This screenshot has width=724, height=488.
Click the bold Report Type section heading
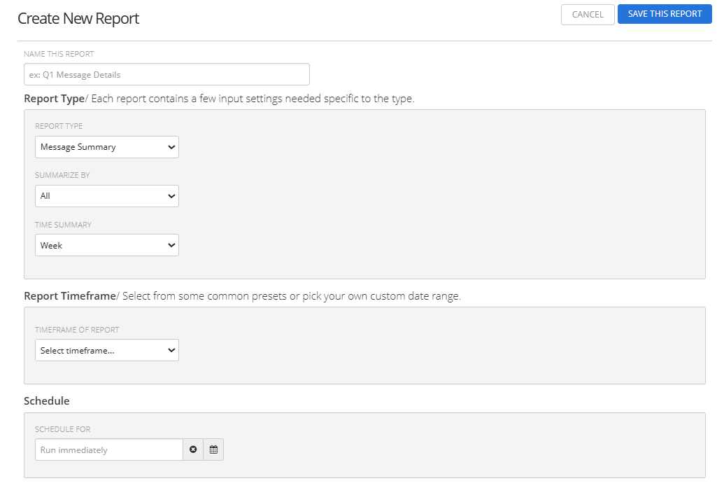coord(54,99)
